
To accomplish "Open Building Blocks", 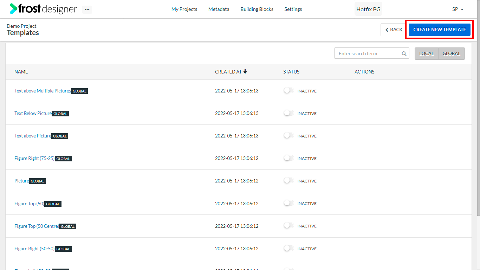I will (257, 9).
